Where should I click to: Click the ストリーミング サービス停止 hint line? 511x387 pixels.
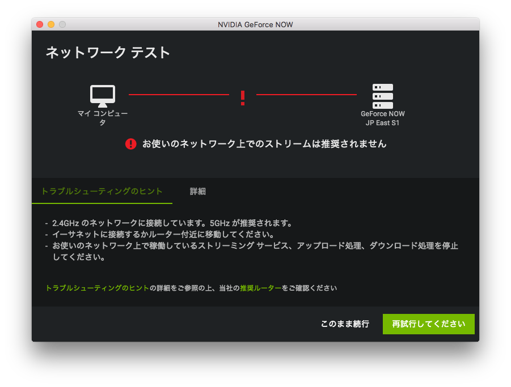tap(255, 251)
